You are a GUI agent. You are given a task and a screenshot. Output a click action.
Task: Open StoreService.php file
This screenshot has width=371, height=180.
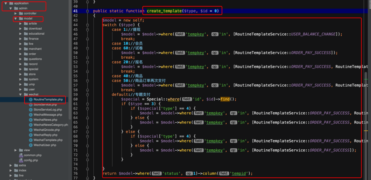point(45,105)
